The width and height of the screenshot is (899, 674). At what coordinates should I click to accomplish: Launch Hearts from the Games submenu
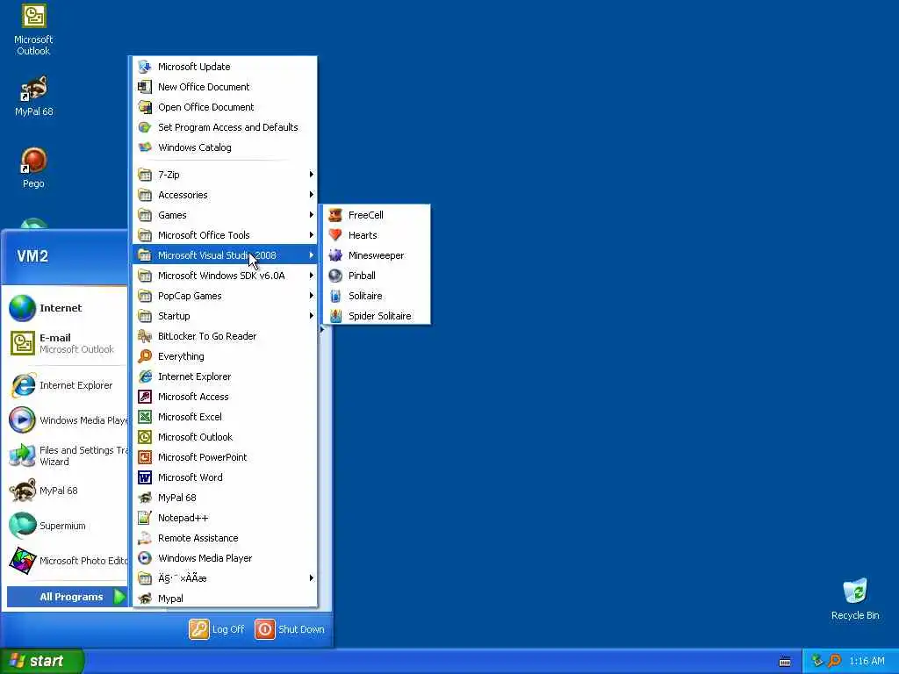coord(377,235)
